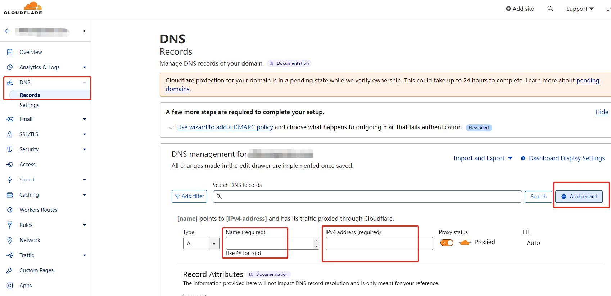Screen dimensions: 611x296
Task: Open Workers Routes in sidebar
Action: 39,210
